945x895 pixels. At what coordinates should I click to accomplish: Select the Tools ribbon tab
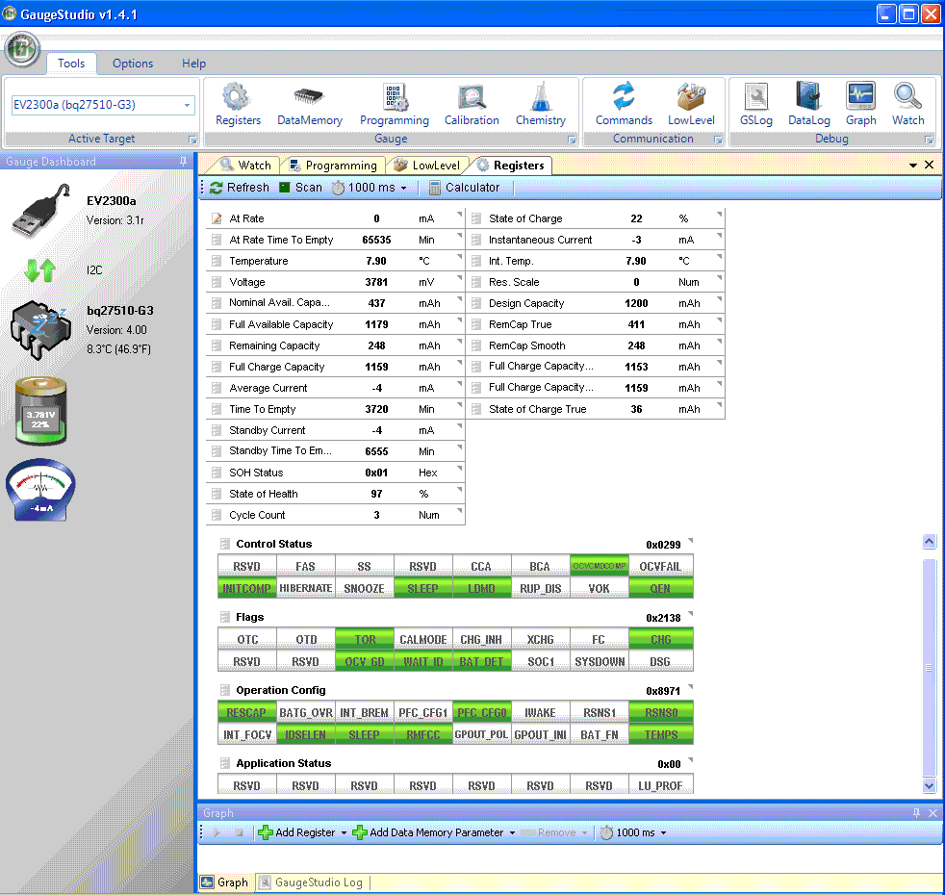click(71, 64)
